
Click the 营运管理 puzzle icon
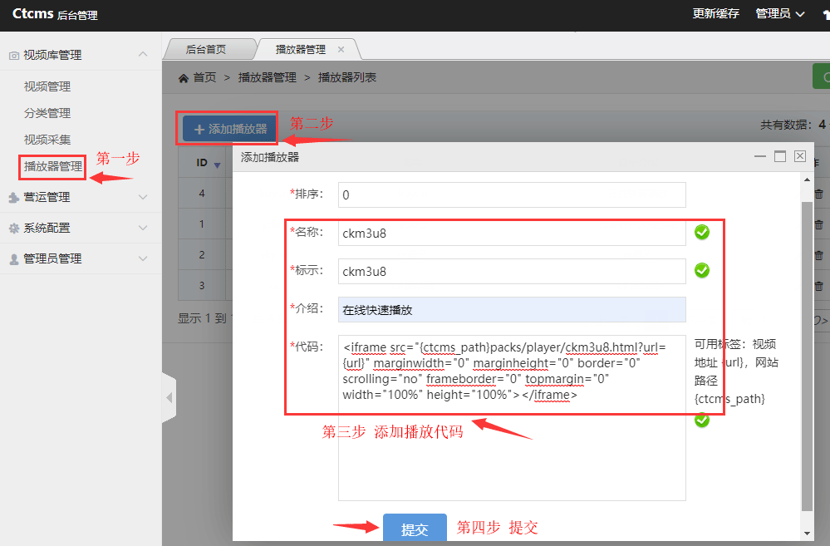[13, 198]
